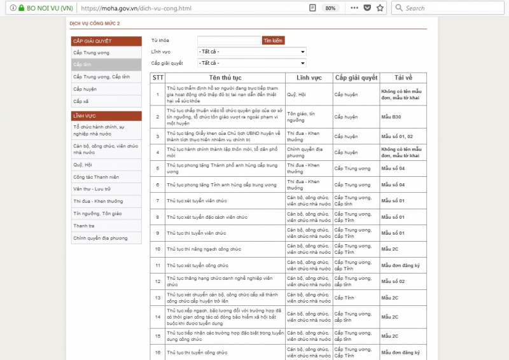Click the 80% zoom level indicator
509x360 pixels.
coord(330,8)
